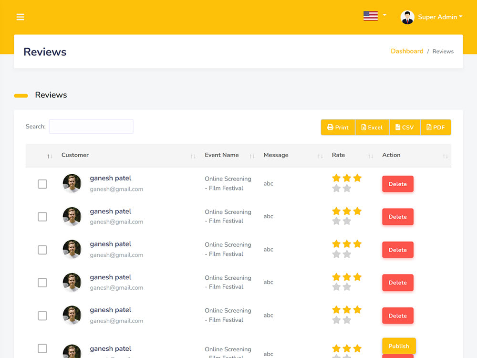Image resolution: width=477 pixels, height=358 pixels.
Task: Sort table by Action column
Action: (x=445, y=156)
